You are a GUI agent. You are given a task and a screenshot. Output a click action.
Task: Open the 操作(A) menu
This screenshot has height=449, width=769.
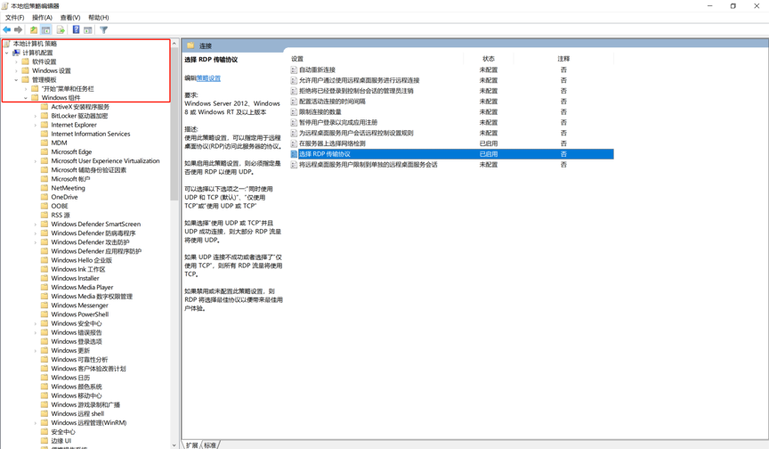coord(42,17)
